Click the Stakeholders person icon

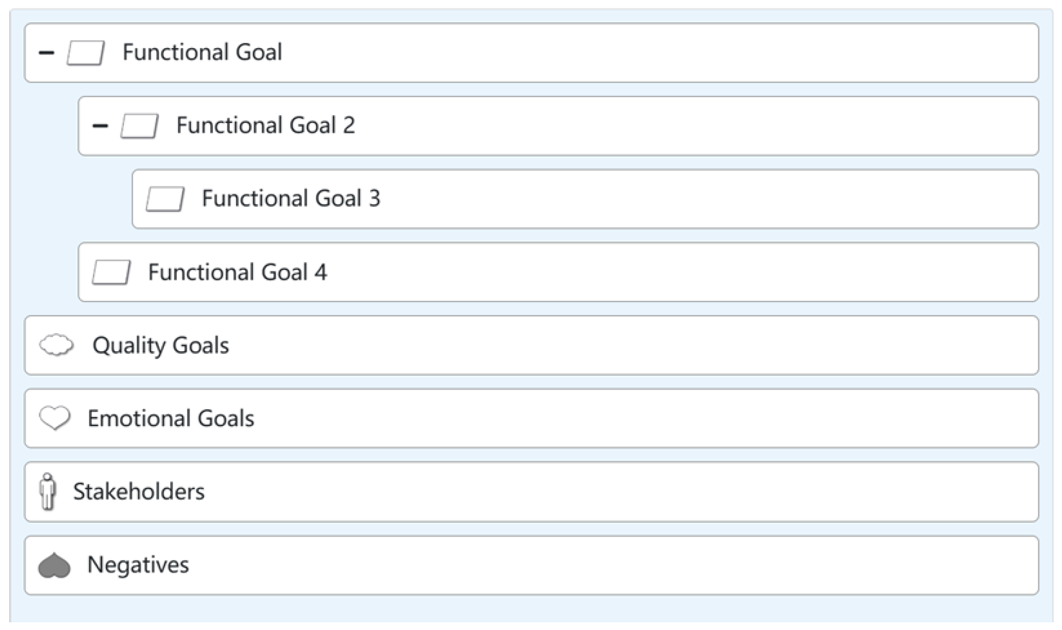pos(48,491)
